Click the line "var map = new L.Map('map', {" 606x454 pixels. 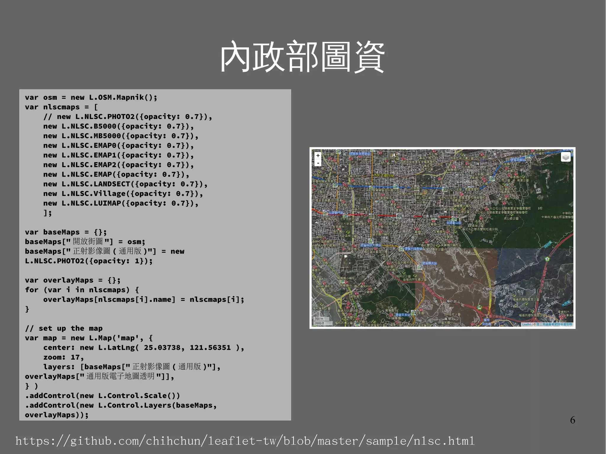tap(89, 338)
